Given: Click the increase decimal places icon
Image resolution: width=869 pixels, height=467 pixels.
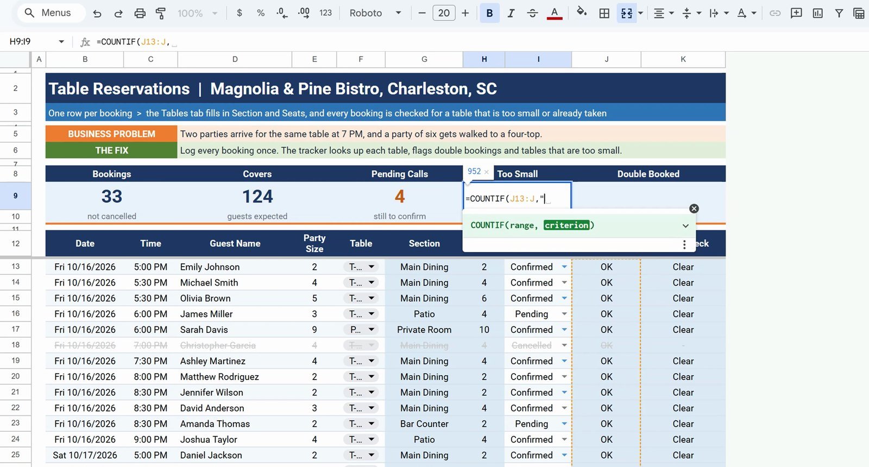Looking at the screenshot, I should pyautogui.click(x=304, y=13).
